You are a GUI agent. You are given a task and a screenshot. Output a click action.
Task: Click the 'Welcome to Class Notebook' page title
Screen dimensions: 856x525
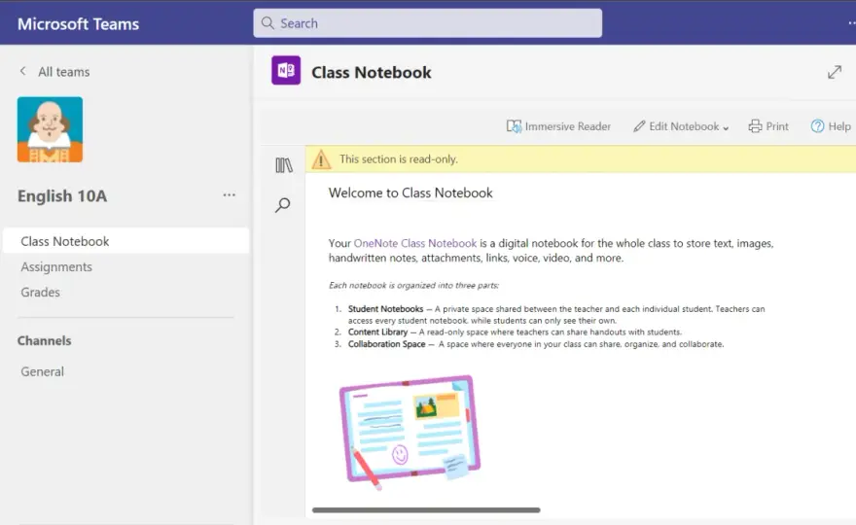point(410,192)
